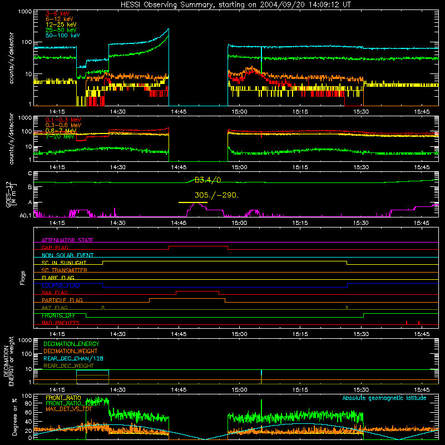Select the GAP_FLAG label
Screen dimensions: 445x445
(x=55, y=248)
